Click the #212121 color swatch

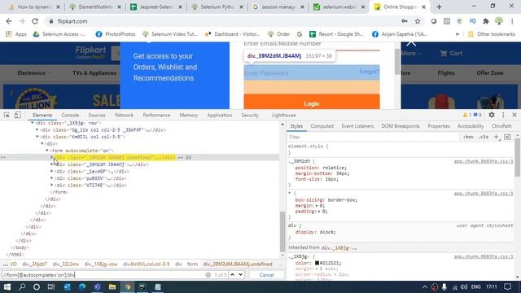tap(317, 263)
